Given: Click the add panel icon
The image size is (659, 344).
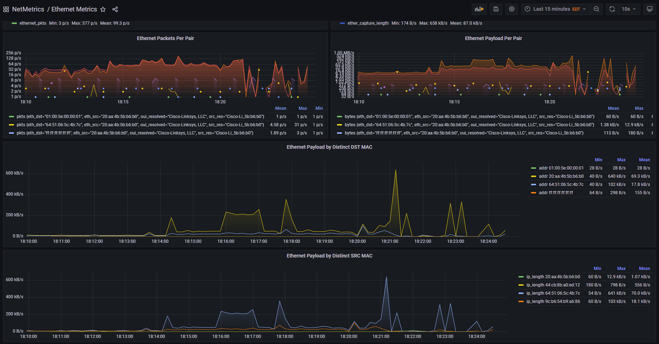Looking at the screenshot, I should coord(479,9).
